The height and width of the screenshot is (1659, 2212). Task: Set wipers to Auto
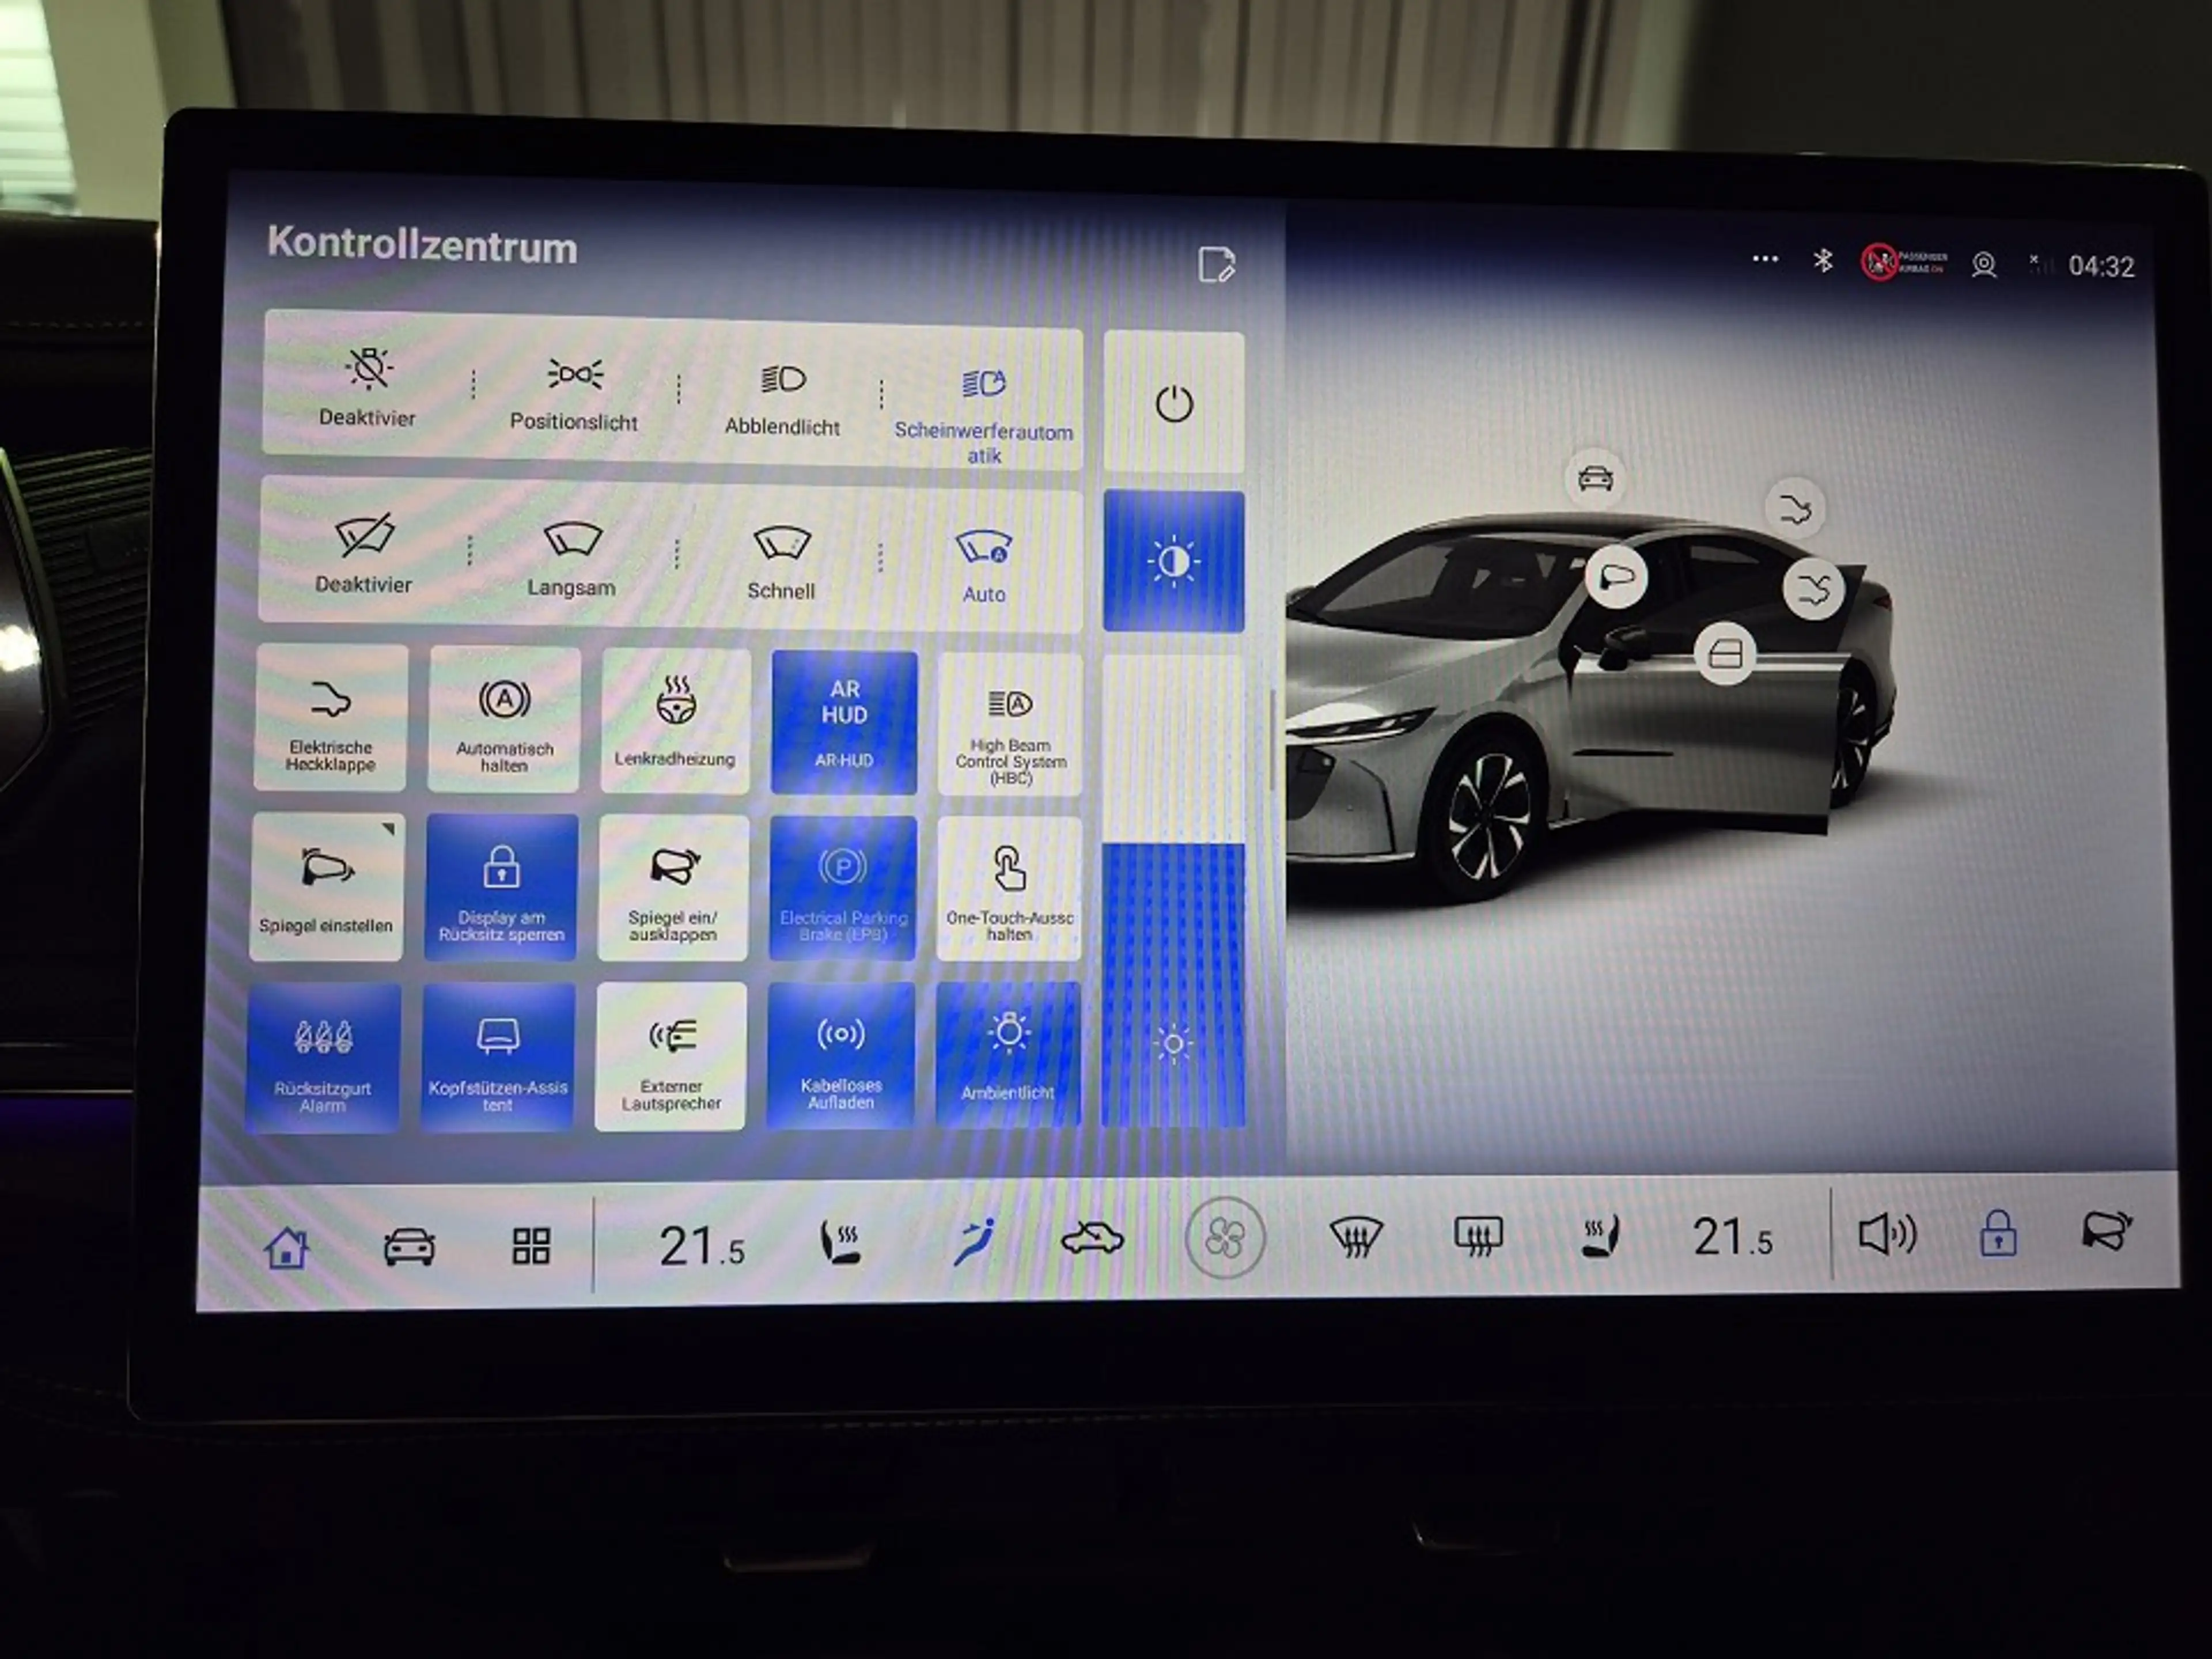click(x=984, y=567)
